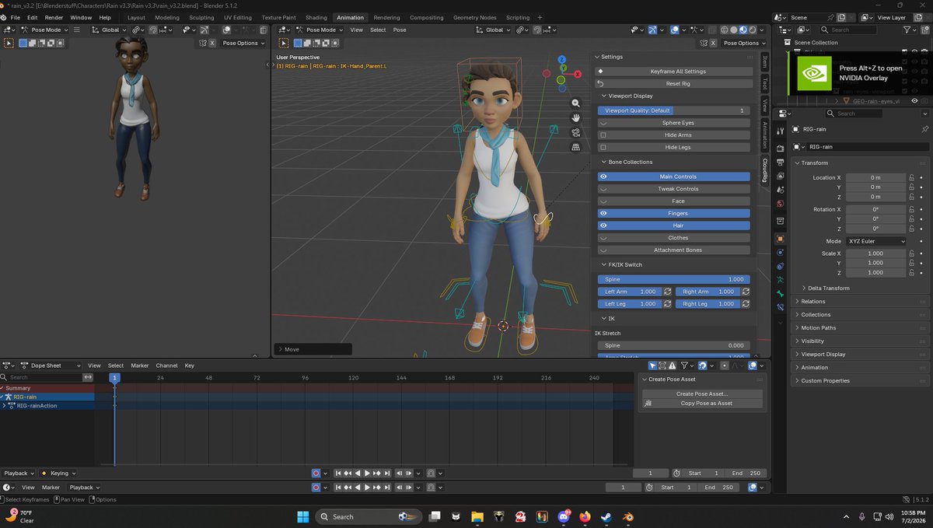Image resolution: width=933 pixels, height=528 pixels.
Task: Expand the Relations panel
Action: pos(812,302)
